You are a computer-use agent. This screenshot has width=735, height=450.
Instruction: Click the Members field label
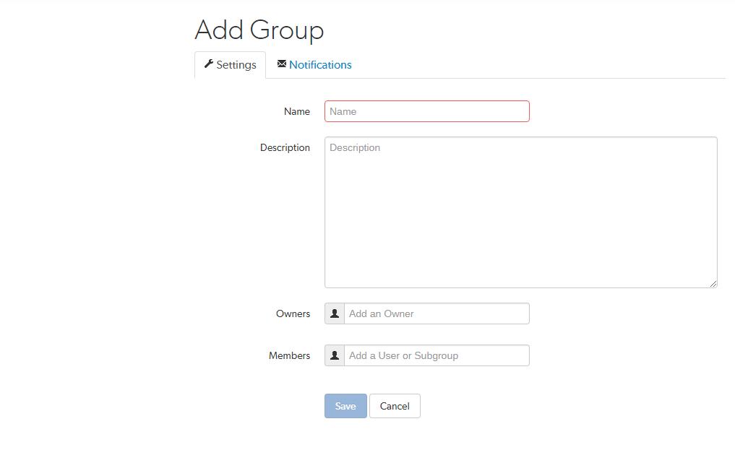click(x=289, y=355)
